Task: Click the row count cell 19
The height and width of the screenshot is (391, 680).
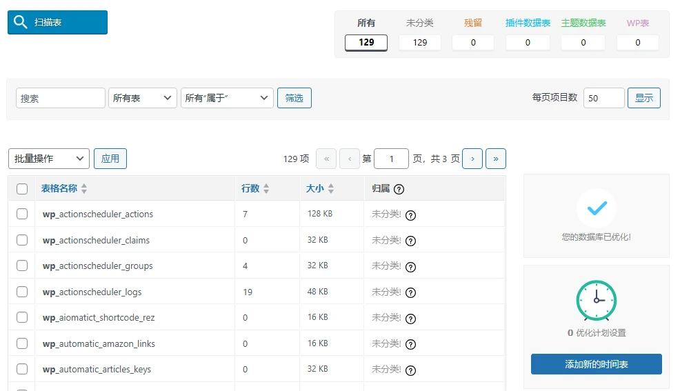Action: pyautogui.click(x=248, y=292)
